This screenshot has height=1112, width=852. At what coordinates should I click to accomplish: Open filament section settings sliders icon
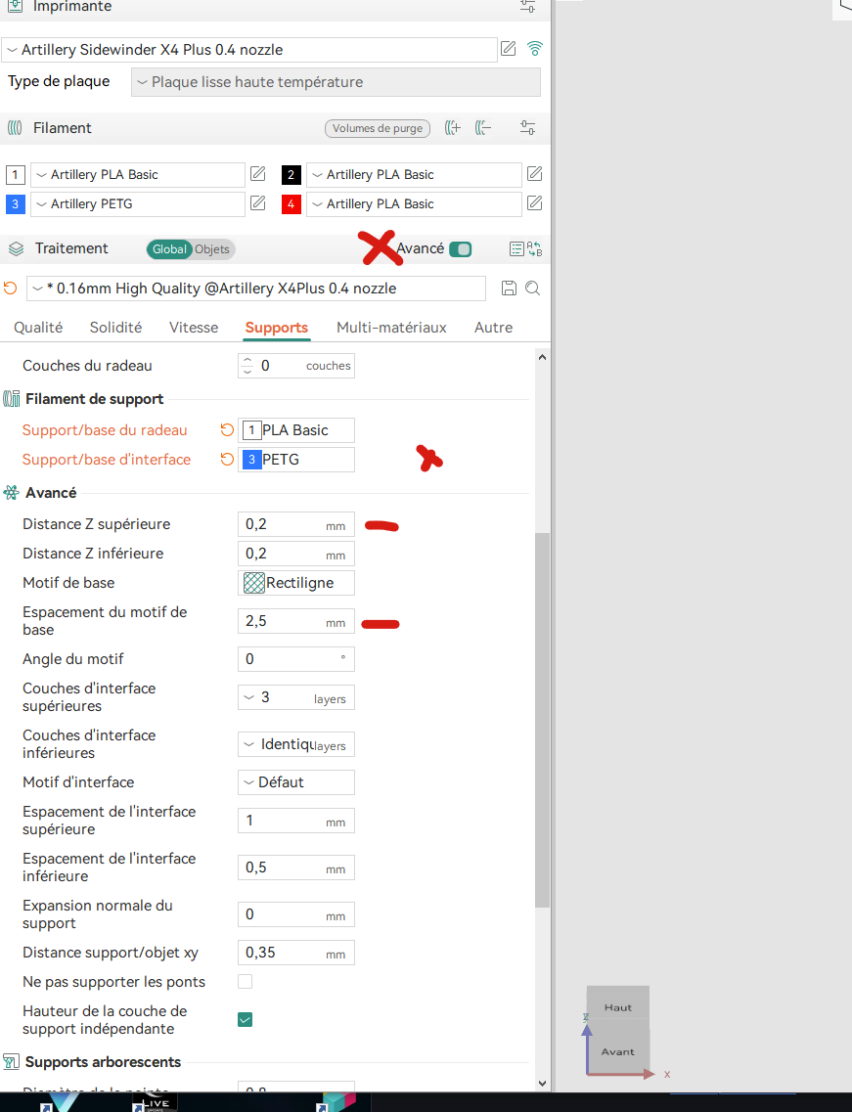click(528, 128)
